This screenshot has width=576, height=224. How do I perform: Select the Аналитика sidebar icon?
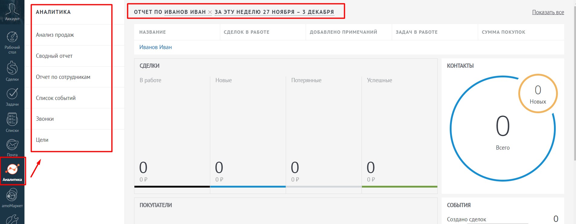tap(12, 172)
